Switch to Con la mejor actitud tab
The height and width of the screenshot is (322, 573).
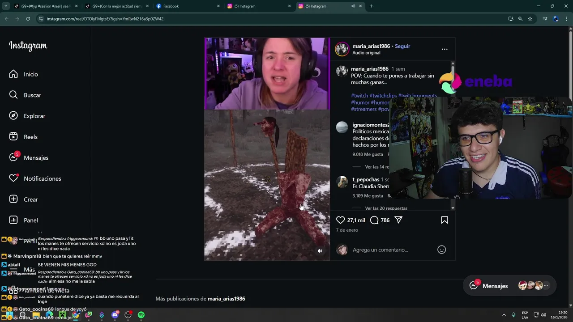117,6
